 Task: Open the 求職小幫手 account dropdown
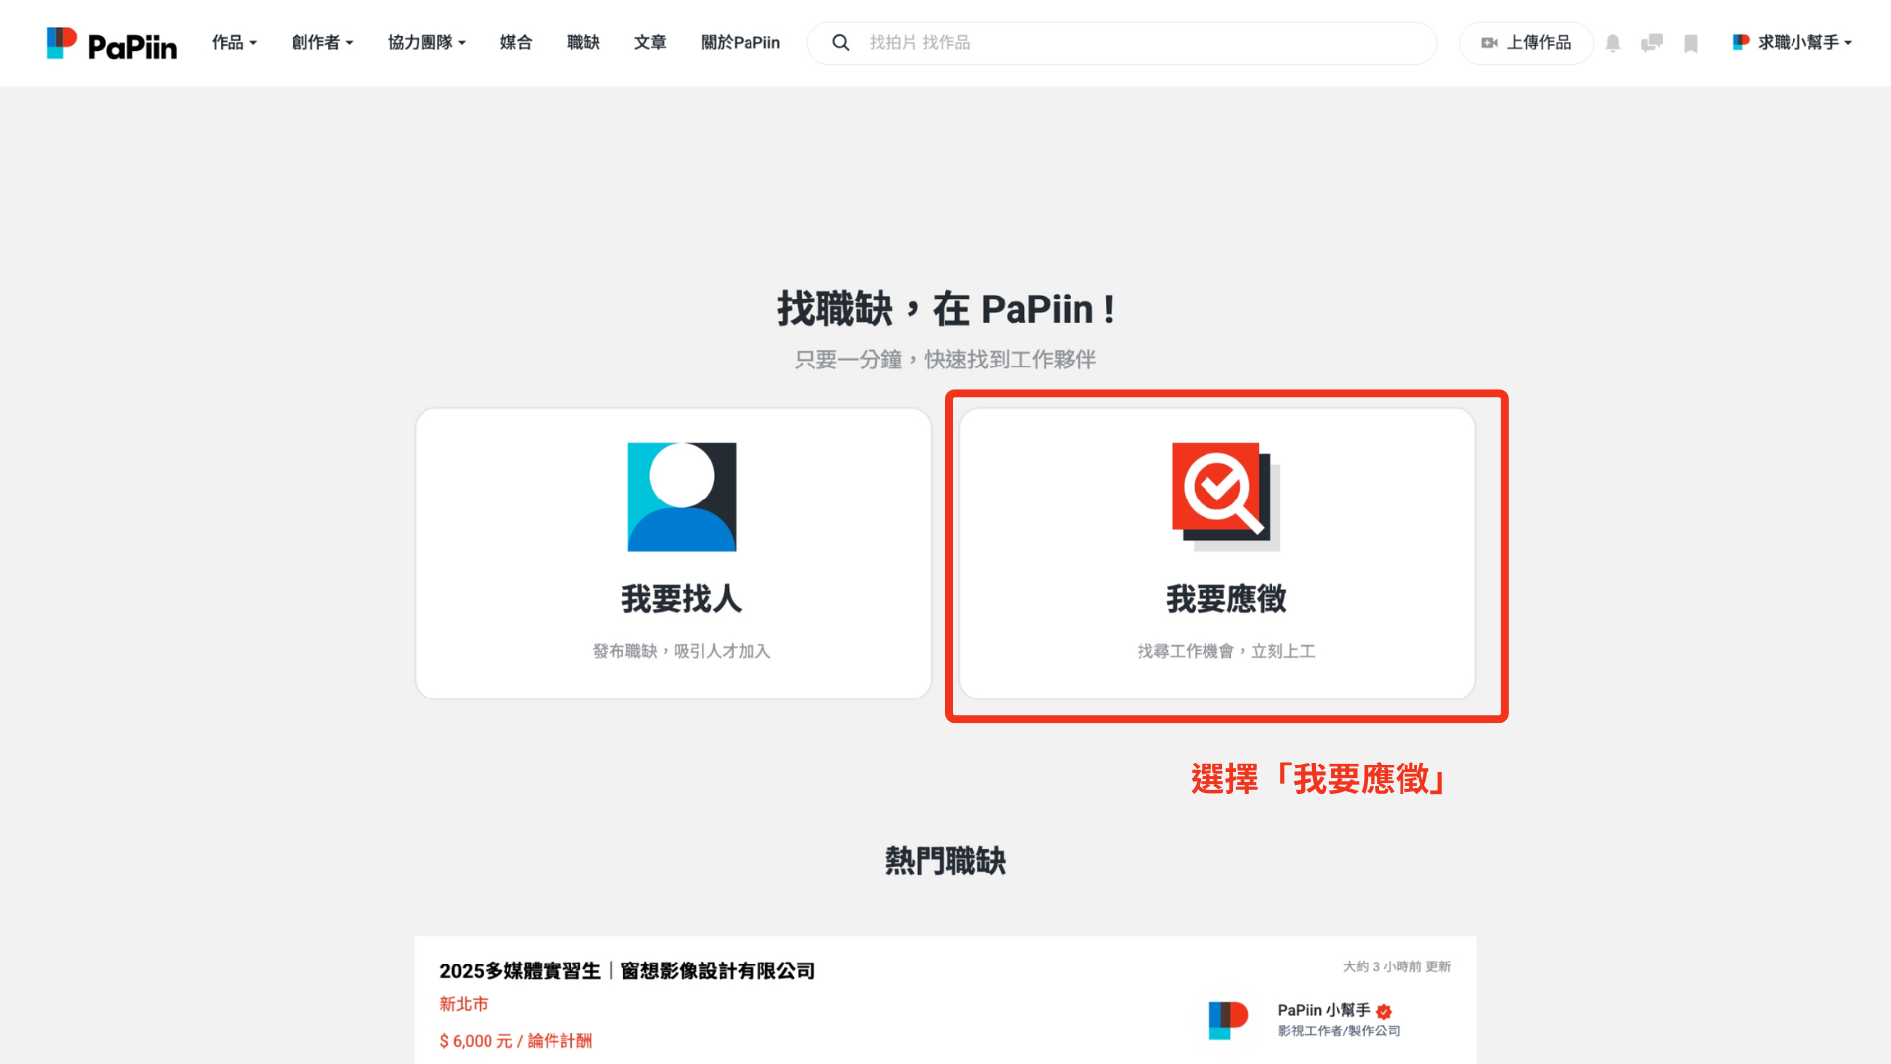(1793, 43)
